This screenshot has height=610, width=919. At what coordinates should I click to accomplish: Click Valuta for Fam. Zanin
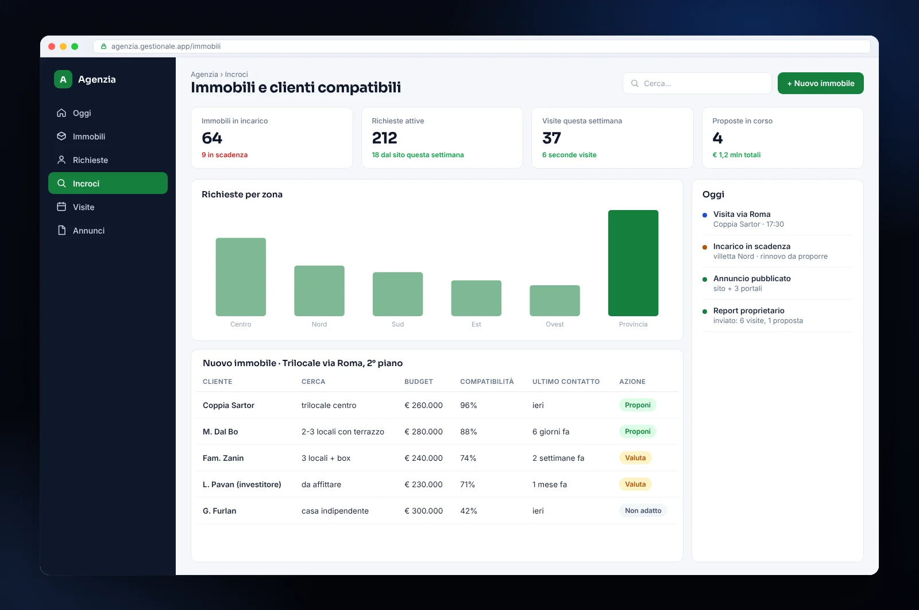(635, 458)
